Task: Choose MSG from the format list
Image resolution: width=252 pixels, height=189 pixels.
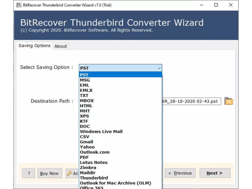Action: [85, 80]
